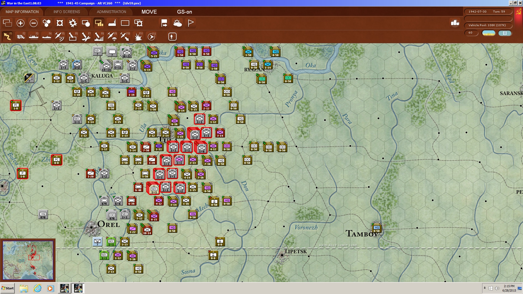Click the Vehicle Pool: 108K readout
The height and width of the screenshot is (294, 523).
click(x=488, y=25)
